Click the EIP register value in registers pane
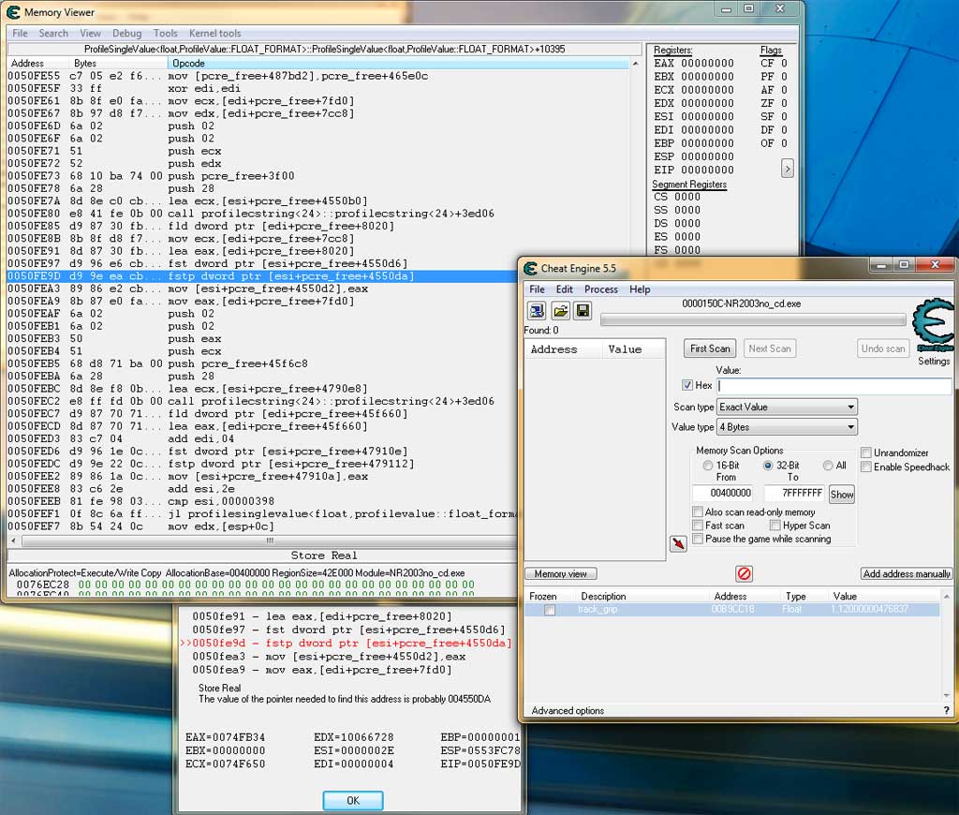The height and width of the screenshot is (815, 959). click(x=707, y=170)
